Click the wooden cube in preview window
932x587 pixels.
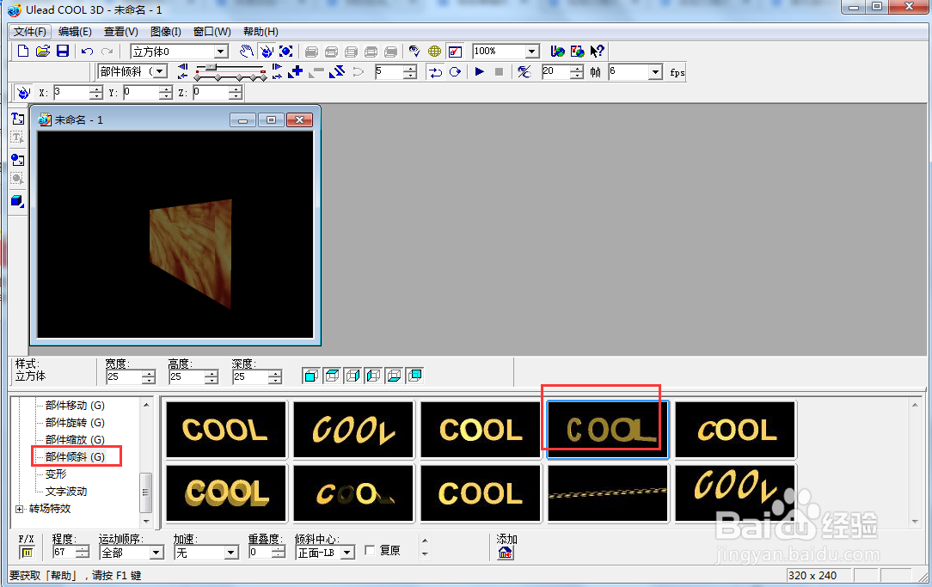[190, 253]
